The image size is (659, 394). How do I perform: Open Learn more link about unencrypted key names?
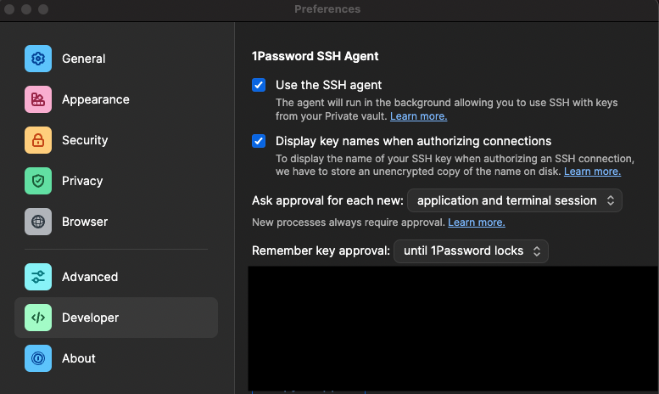[x=592, y=172]
